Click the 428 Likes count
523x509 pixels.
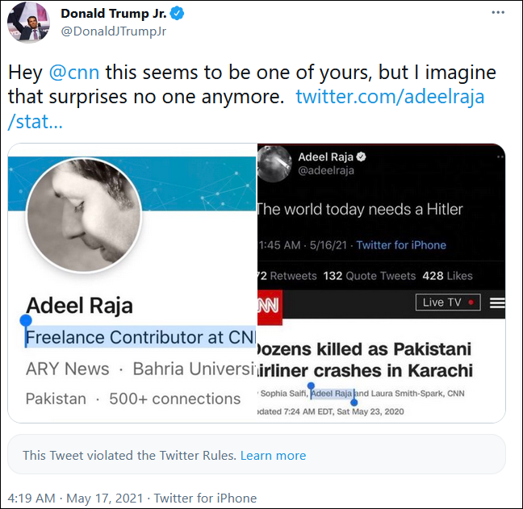(x=447, y=276)
